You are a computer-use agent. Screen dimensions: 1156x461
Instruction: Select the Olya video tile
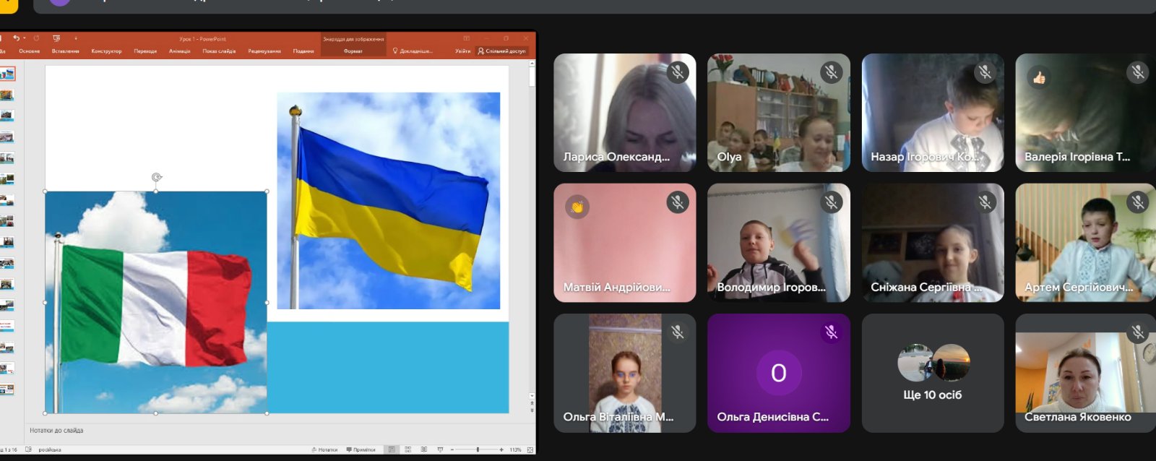779,113
